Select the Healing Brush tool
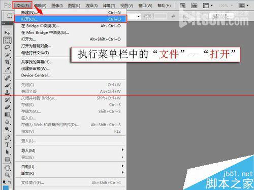This screenshot has width=254, height=190. tap(7, 78)
